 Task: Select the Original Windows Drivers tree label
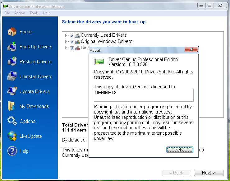[x=107, y=41]
